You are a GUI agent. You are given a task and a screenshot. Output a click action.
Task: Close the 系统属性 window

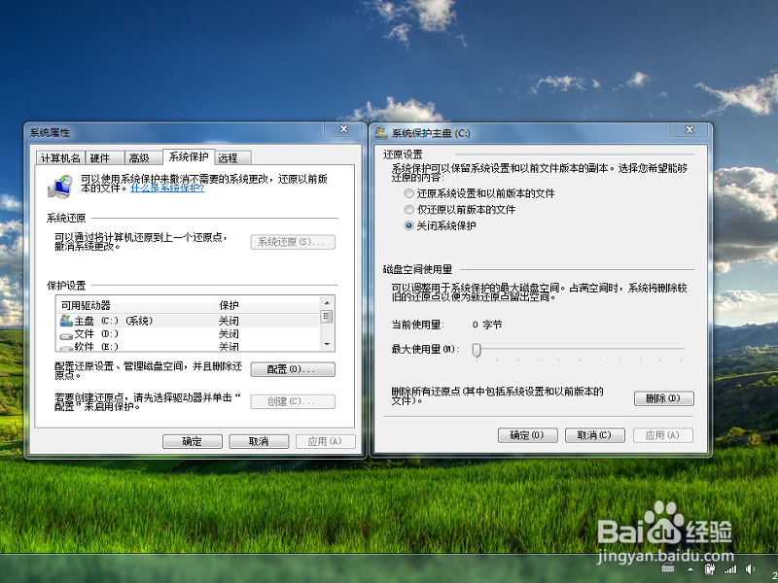343,129
